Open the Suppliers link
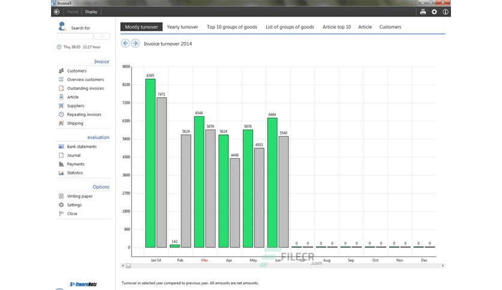 (x=75, y=105)
